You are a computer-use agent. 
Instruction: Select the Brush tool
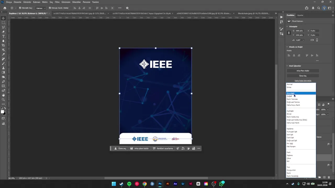pos(3,63)
